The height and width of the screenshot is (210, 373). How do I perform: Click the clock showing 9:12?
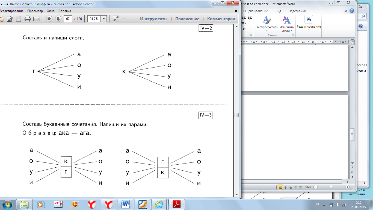point(359,204)
